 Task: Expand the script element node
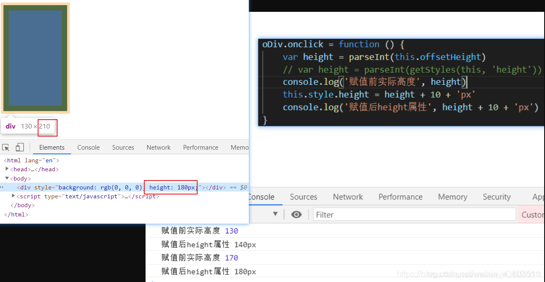[x=14, y=196]
